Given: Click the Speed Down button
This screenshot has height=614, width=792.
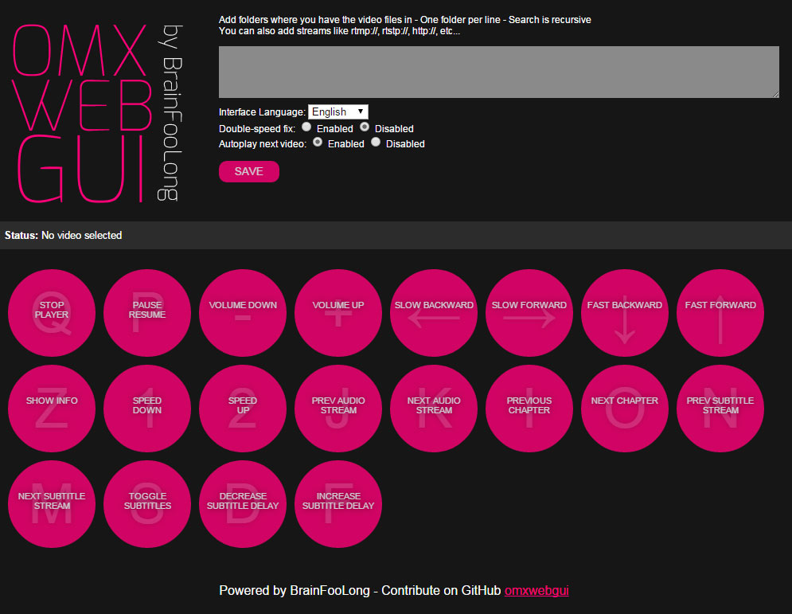Looking at the screenshot, I should pyautogui.click(x=147, y=409).
